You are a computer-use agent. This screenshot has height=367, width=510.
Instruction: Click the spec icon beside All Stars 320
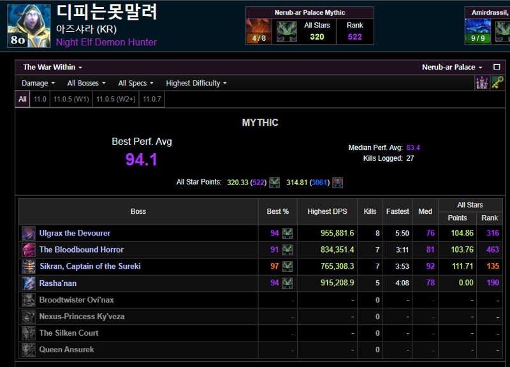(x=286, y=31)
